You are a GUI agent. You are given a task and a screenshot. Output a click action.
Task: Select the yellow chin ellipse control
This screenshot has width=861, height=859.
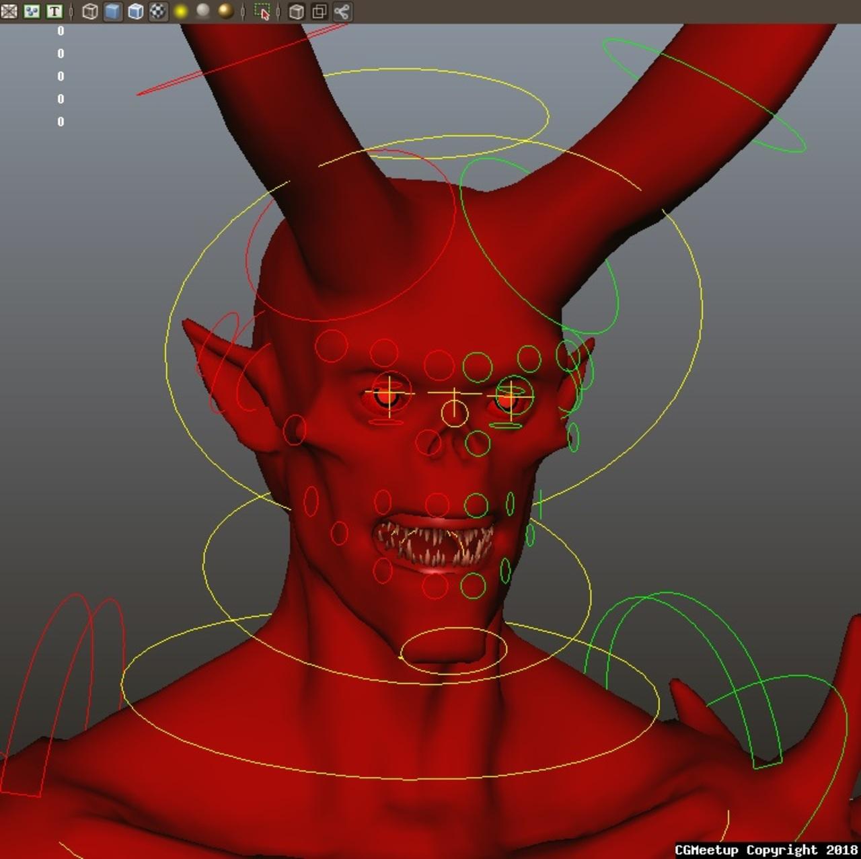pyautogui.click(x=453, y=649)
